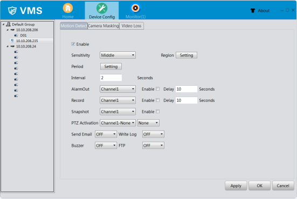The height and width of the screenshot is (199, 297).
Task: Click the Cancel button
Action: tap(283, 186)
